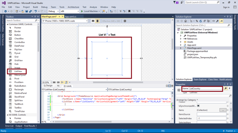Open the device preview size dropdown
Screen dimensions: 238x133
(65, 21)
